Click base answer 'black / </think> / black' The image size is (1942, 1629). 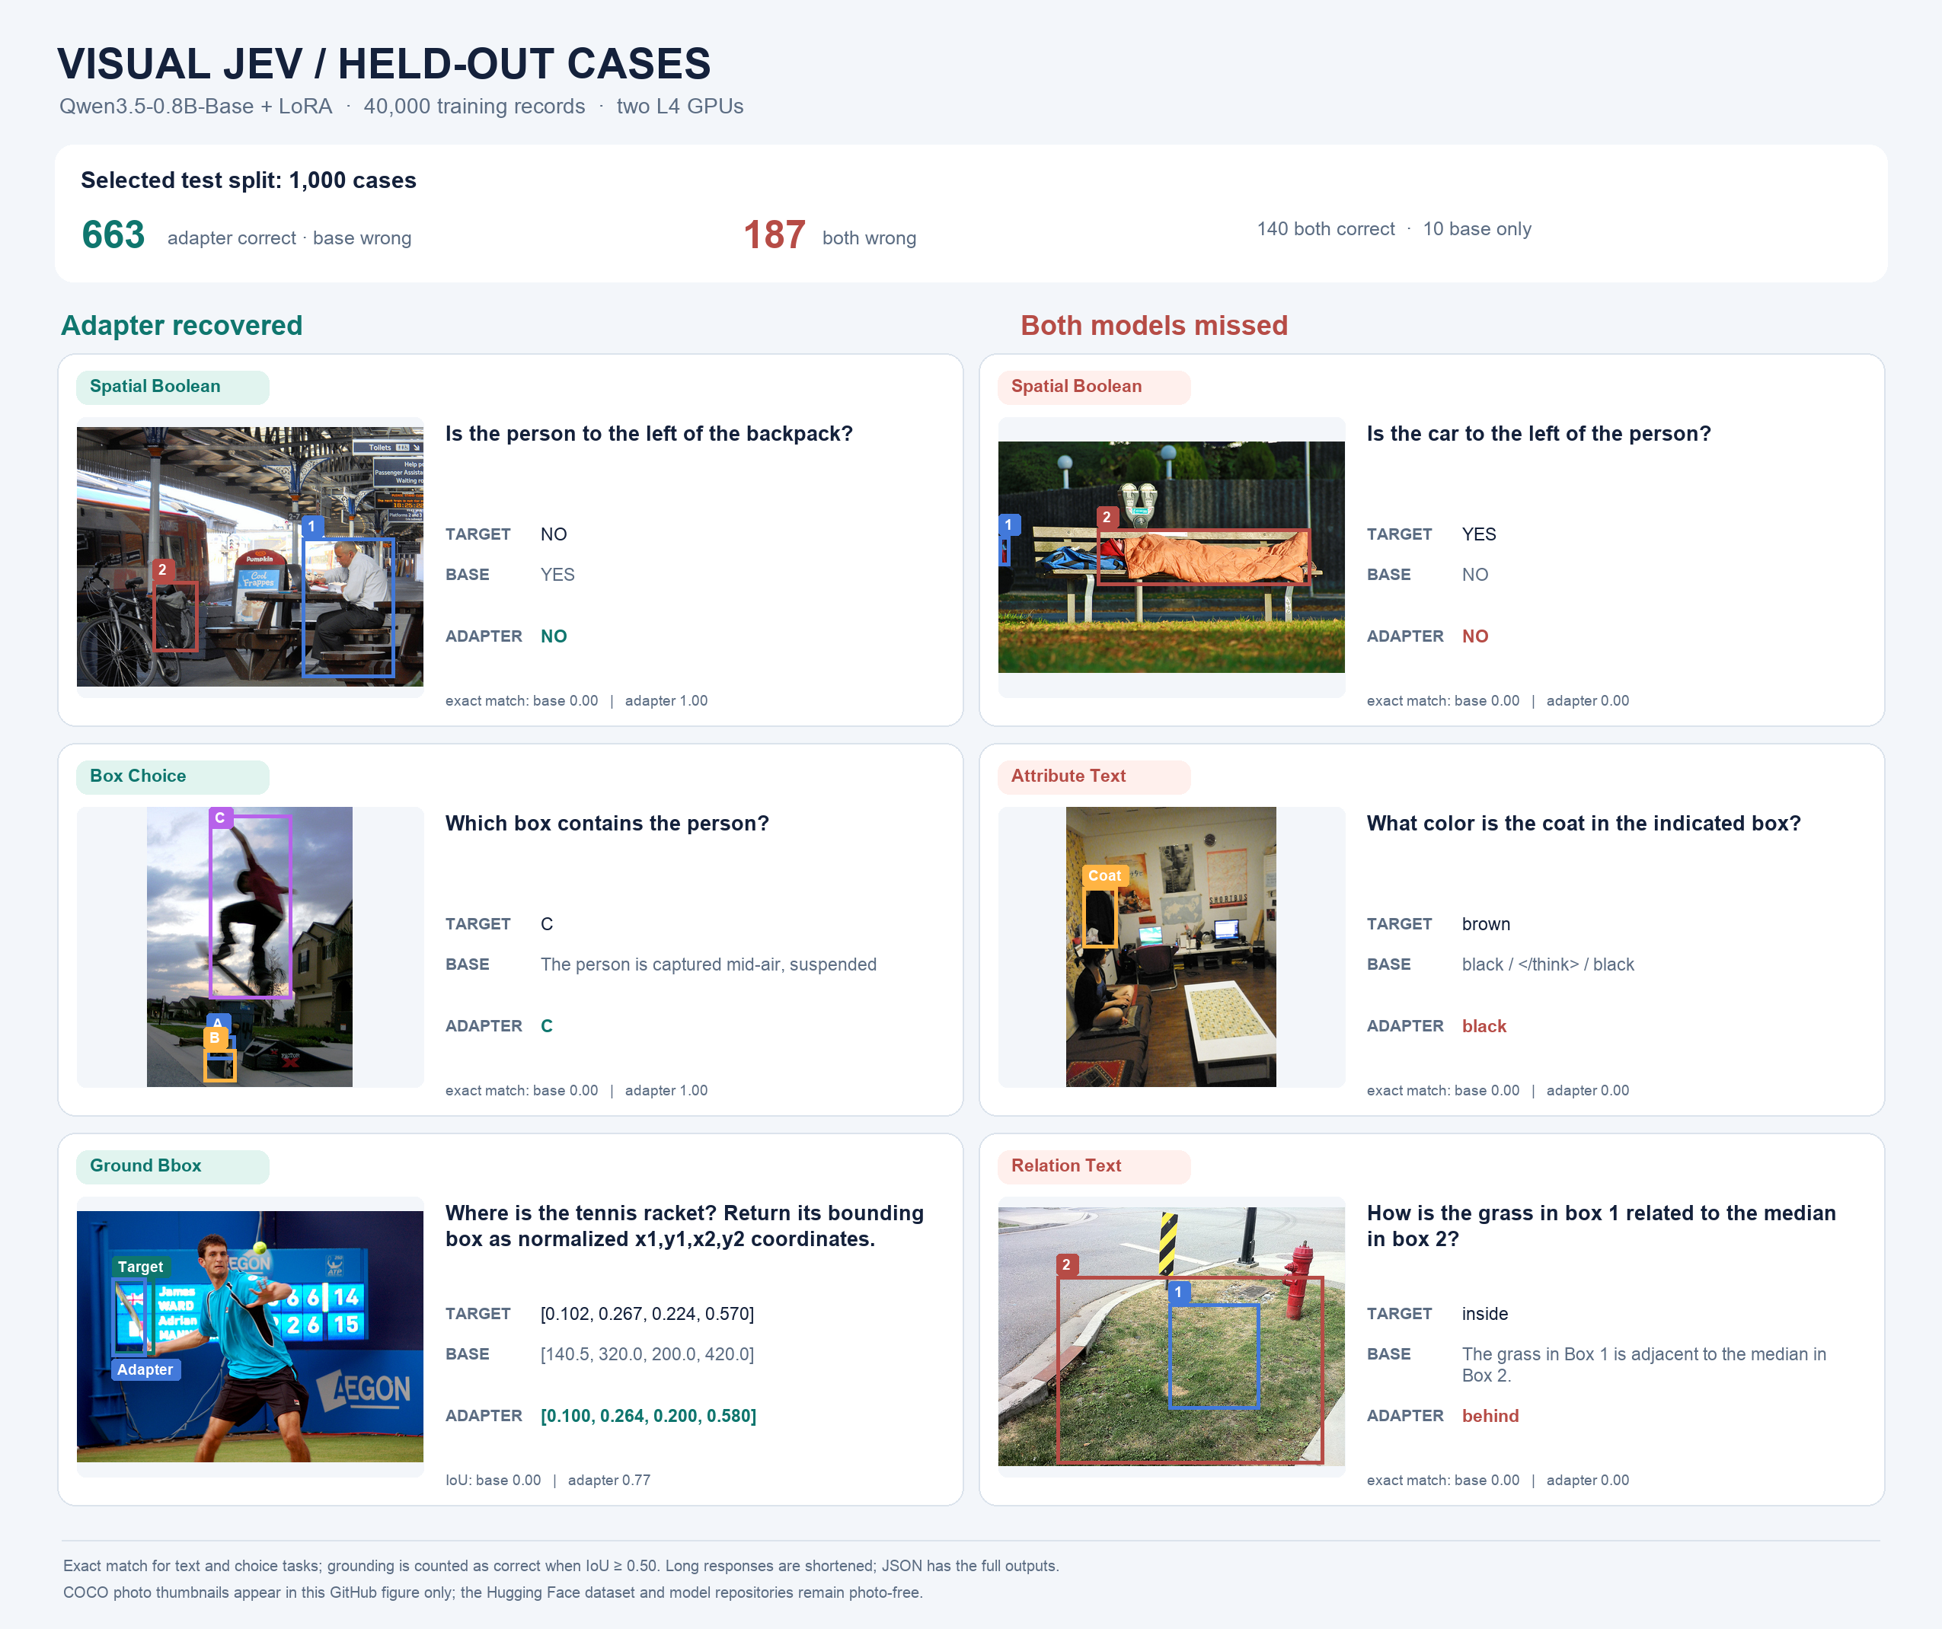point(1548,964)
